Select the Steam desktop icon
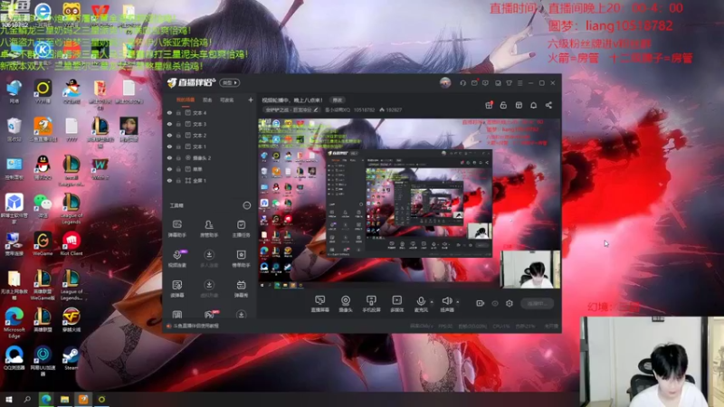Viewport: 724px width, 407px height. pos(71,359)
